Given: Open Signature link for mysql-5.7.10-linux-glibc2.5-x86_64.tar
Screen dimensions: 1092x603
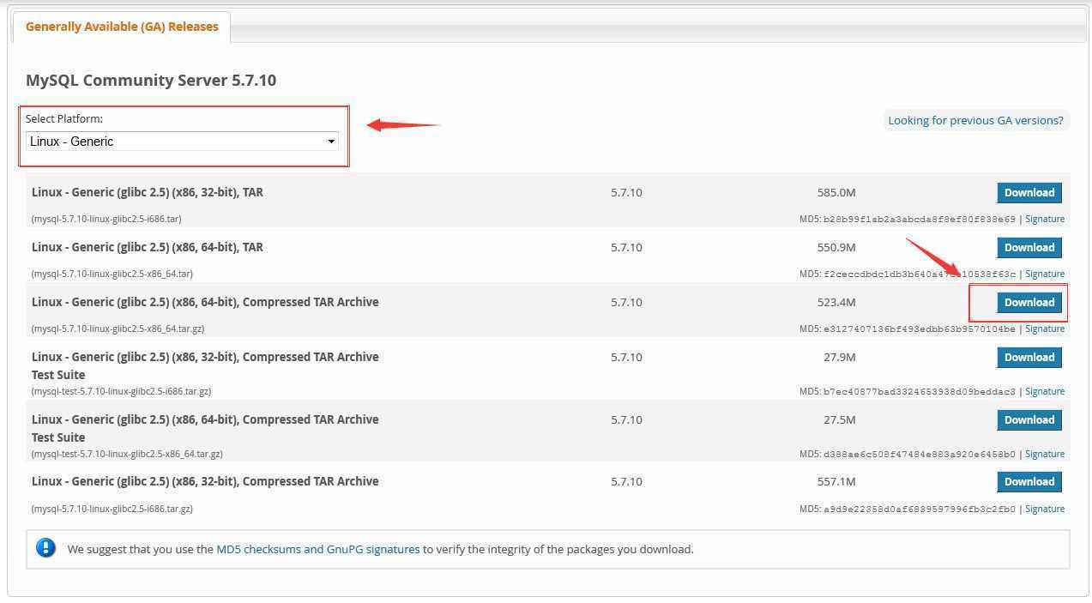Looking at the screenshot, I should click(x=1045, y=274).
